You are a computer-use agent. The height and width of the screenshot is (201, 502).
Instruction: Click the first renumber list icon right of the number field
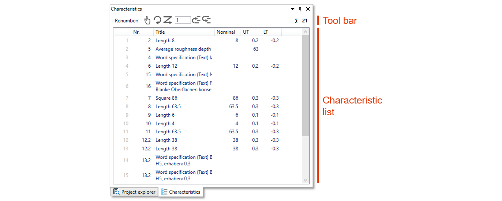coord(196,20)
